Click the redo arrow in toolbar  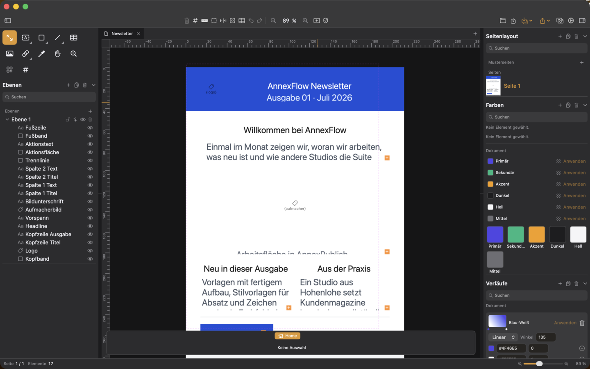point(260,20)
